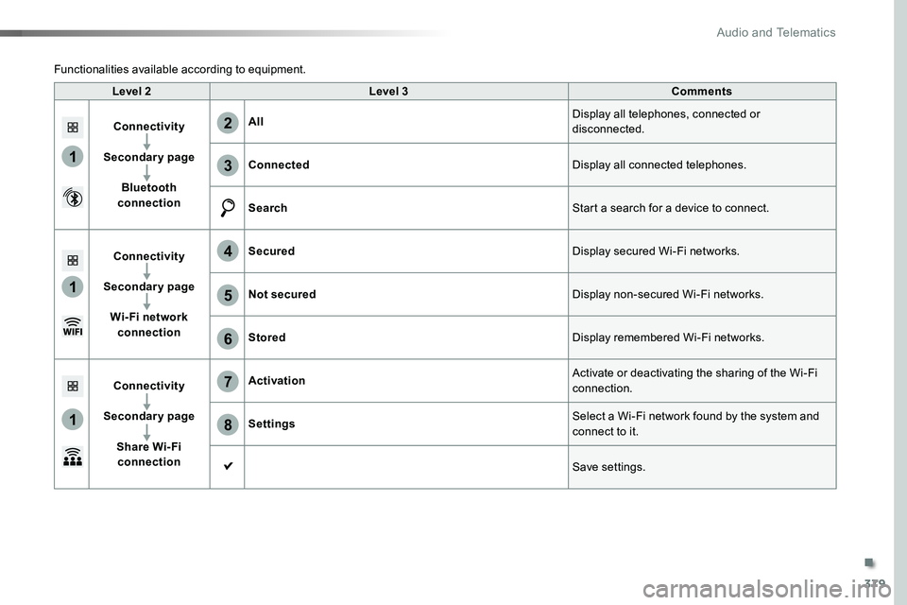Viewport: 907px width, 605px height.
Task: Click the Share Wi-Fi connection icon
Action: point(73,457)
